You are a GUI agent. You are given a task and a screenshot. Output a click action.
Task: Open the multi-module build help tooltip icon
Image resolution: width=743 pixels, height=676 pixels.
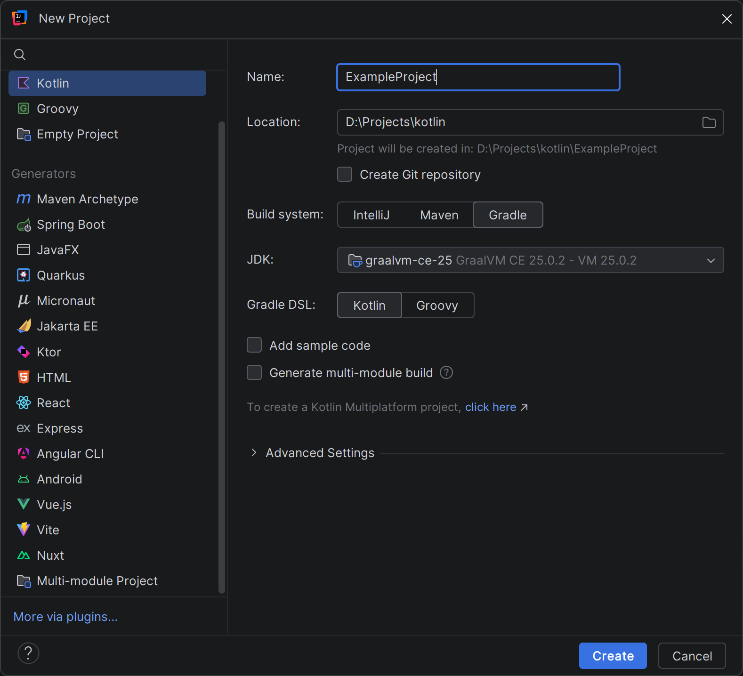(446, 373)
